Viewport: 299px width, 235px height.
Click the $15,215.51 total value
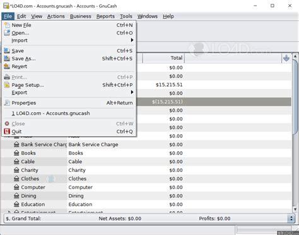coord(169,84)
